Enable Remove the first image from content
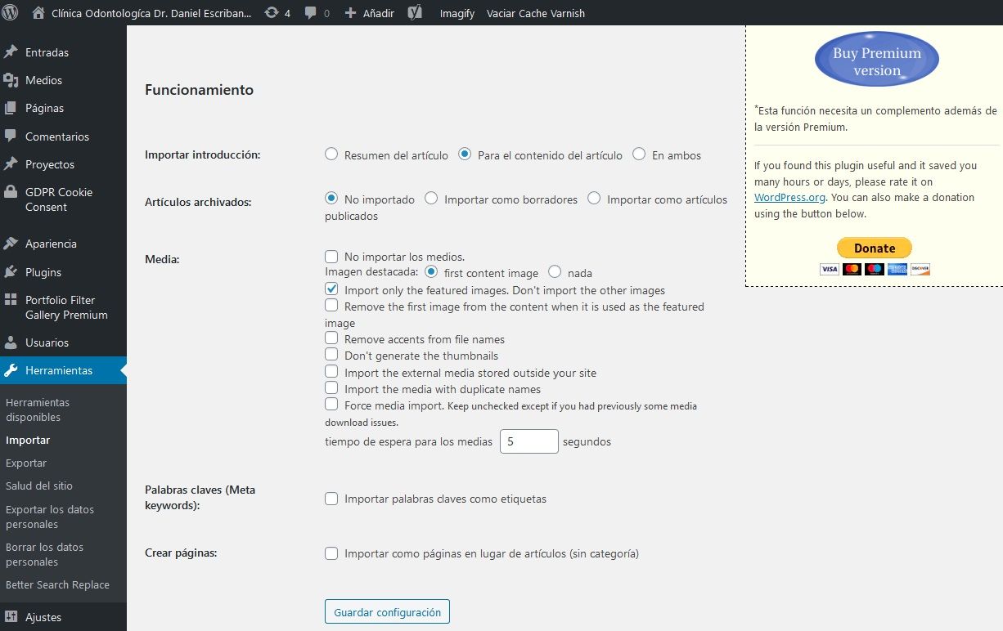This screenshot has height=631, width=1003. click(x=331, y=306)
